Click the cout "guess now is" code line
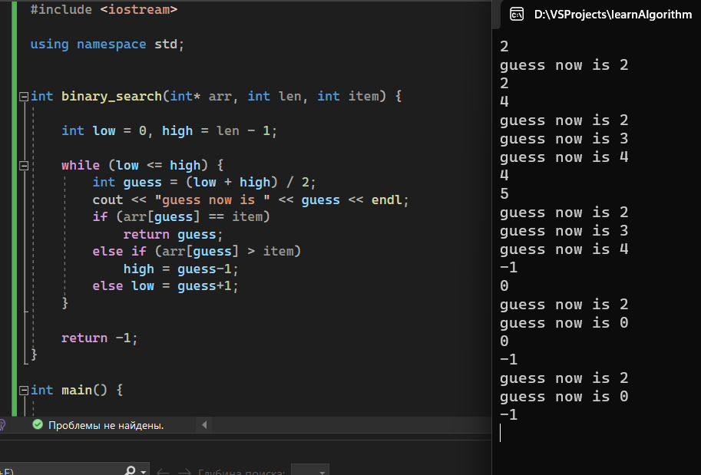 (250, 200)
